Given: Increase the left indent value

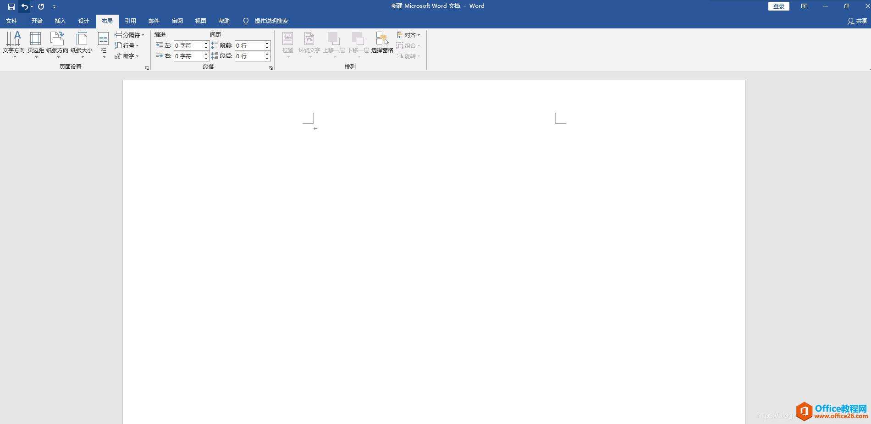Looking at the screenshot, I should click(206, 43).
